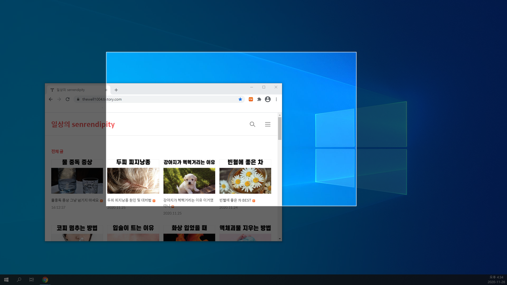Click the browser back arrow
Image resolution: width=507 pixels, height=285 pixels.
tap(51, 99)
